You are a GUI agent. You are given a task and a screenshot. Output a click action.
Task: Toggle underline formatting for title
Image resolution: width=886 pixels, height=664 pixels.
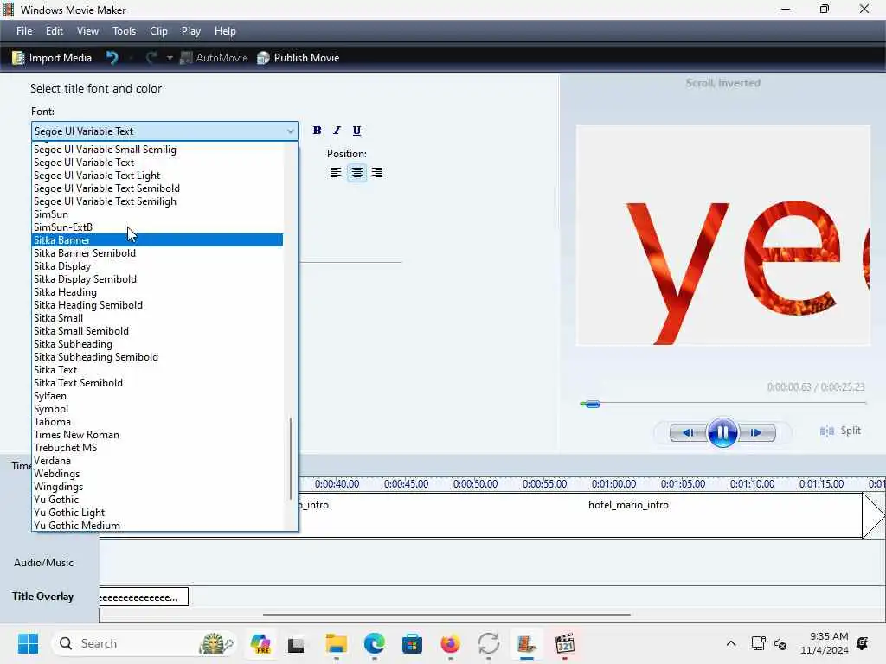click(x=356, y=131)
